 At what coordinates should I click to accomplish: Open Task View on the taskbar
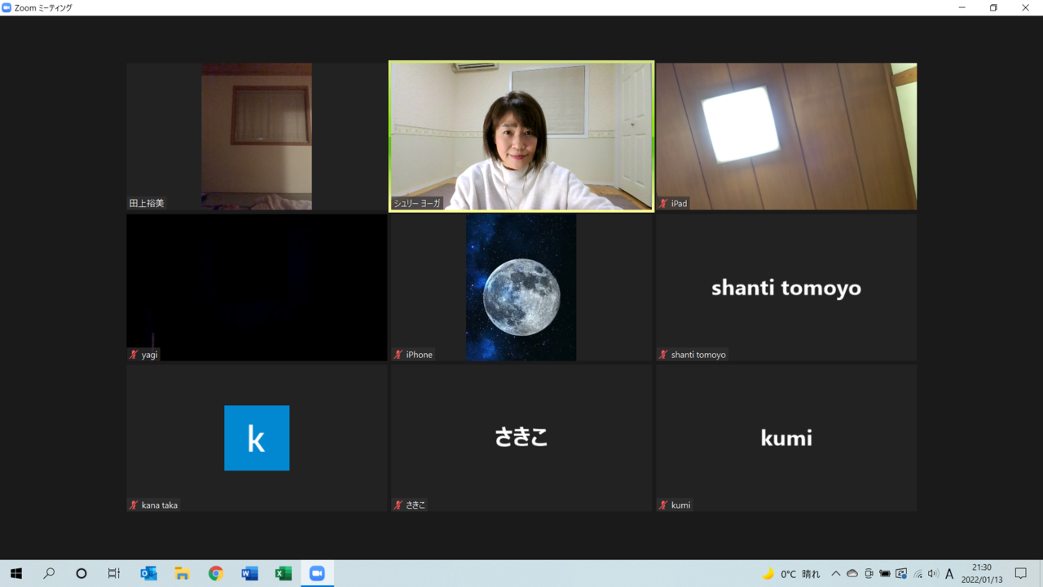click(x=114, y=574)
